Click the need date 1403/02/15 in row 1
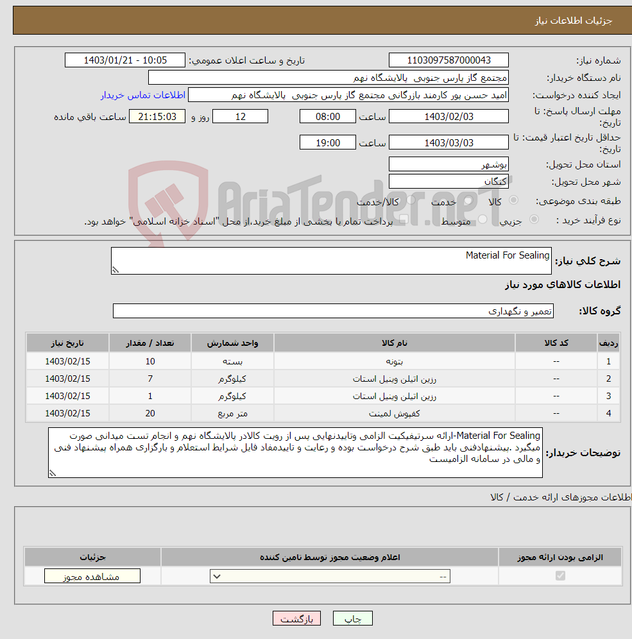632x639 pixels. coord(67,361)
